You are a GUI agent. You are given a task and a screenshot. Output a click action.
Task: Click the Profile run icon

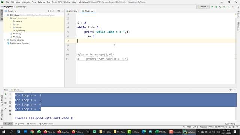pyautogui.click(x=224, y=7)
